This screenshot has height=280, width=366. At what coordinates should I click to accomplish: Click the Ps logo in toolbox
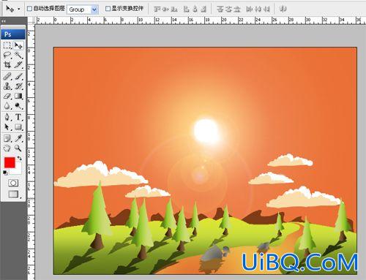pos(13,34)
